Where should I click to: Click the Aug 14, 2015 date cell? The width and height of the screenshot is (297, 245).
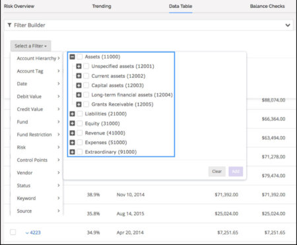(x=130, y=213)
